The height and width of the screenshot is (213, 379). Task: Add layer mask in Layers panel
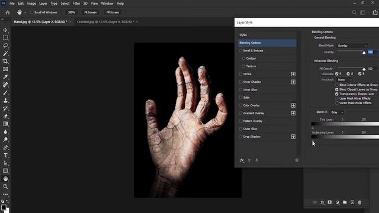coord(330,202)
